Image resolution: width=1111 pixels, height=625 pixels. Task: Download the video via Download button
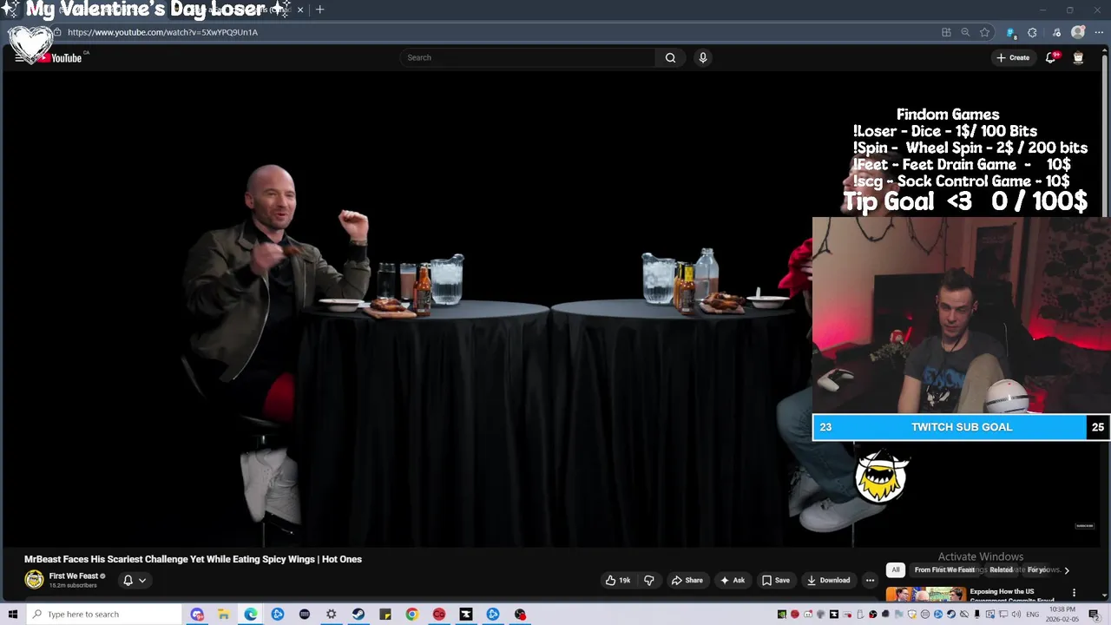pos(828,580)
